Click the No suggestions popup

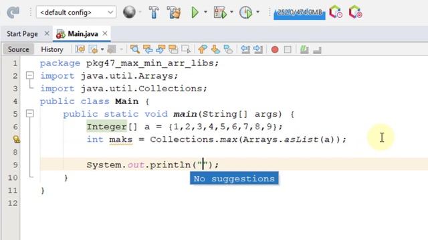tap(234, 179)
